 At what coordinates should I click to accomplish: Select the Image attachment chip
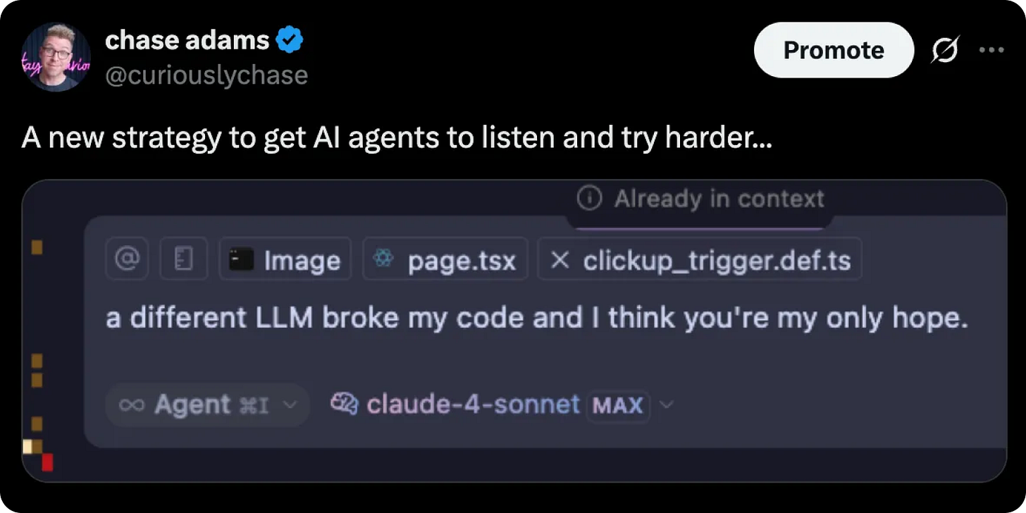pyautogui.click(x=285, y=259)
